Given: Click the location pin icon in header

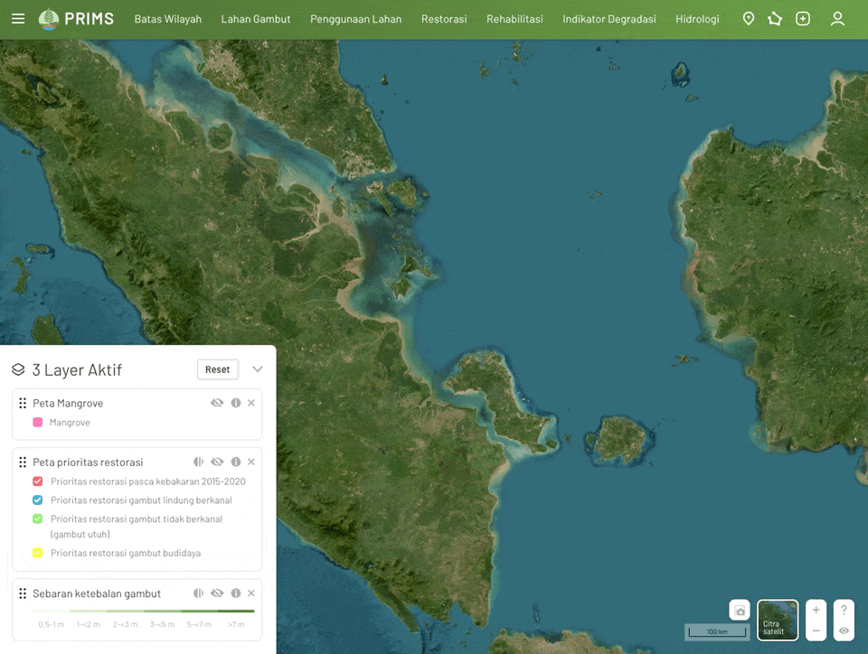Looking at the screenshot, I should [x=748, y=19].
